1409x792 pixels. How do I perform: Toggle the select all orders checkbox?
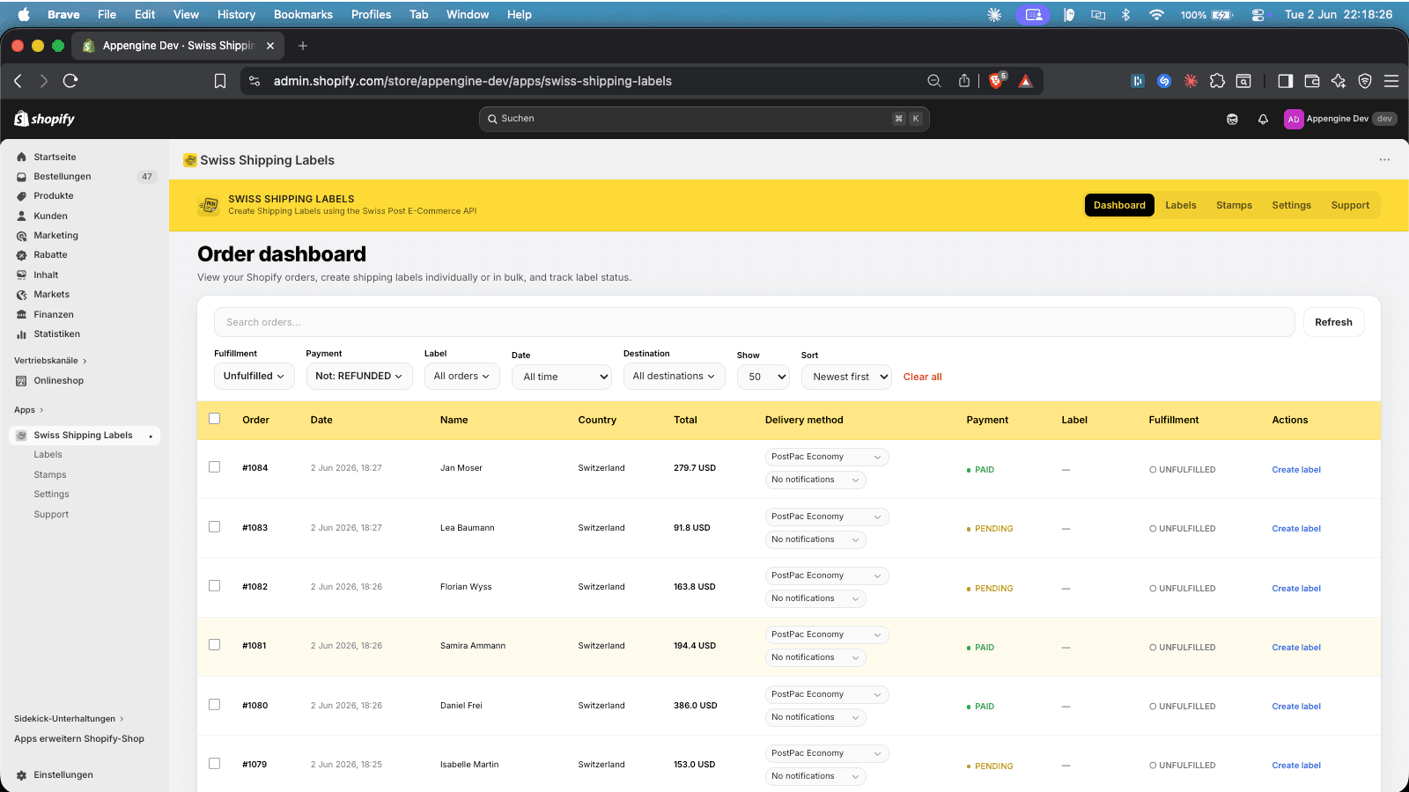coord(214,419)
